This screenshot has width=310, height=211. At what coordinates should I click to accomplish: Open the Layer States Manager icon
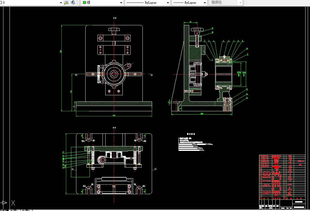pyautogui.click(x=66, y=3)
